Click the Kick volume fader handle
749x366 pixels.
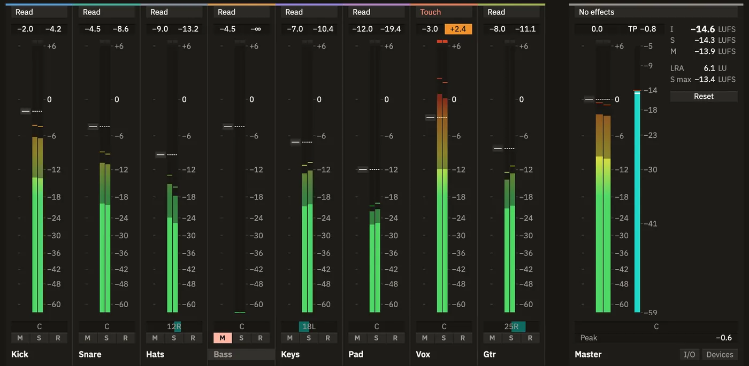tap(26, 111)
